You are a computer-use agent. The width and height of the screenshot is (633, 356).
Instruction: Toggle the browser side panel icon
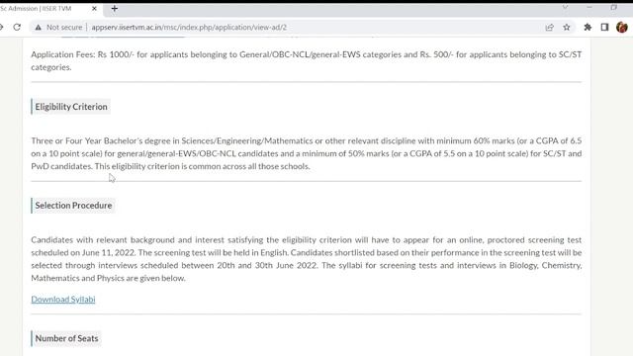(604, 27)
